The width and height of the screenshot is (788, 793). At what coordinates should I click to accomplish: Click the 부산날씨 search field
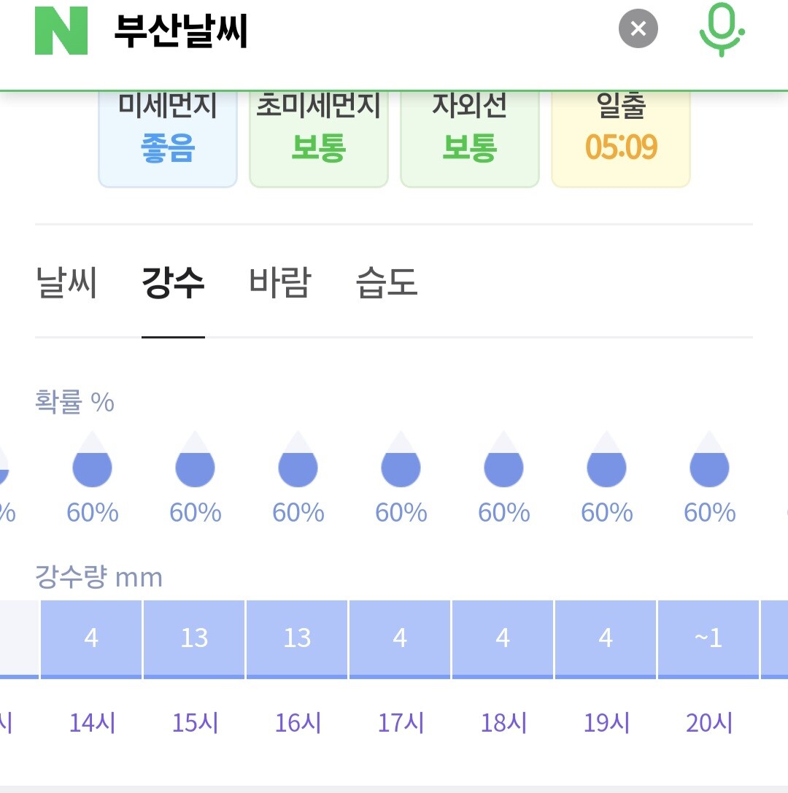tap(350, 31)
